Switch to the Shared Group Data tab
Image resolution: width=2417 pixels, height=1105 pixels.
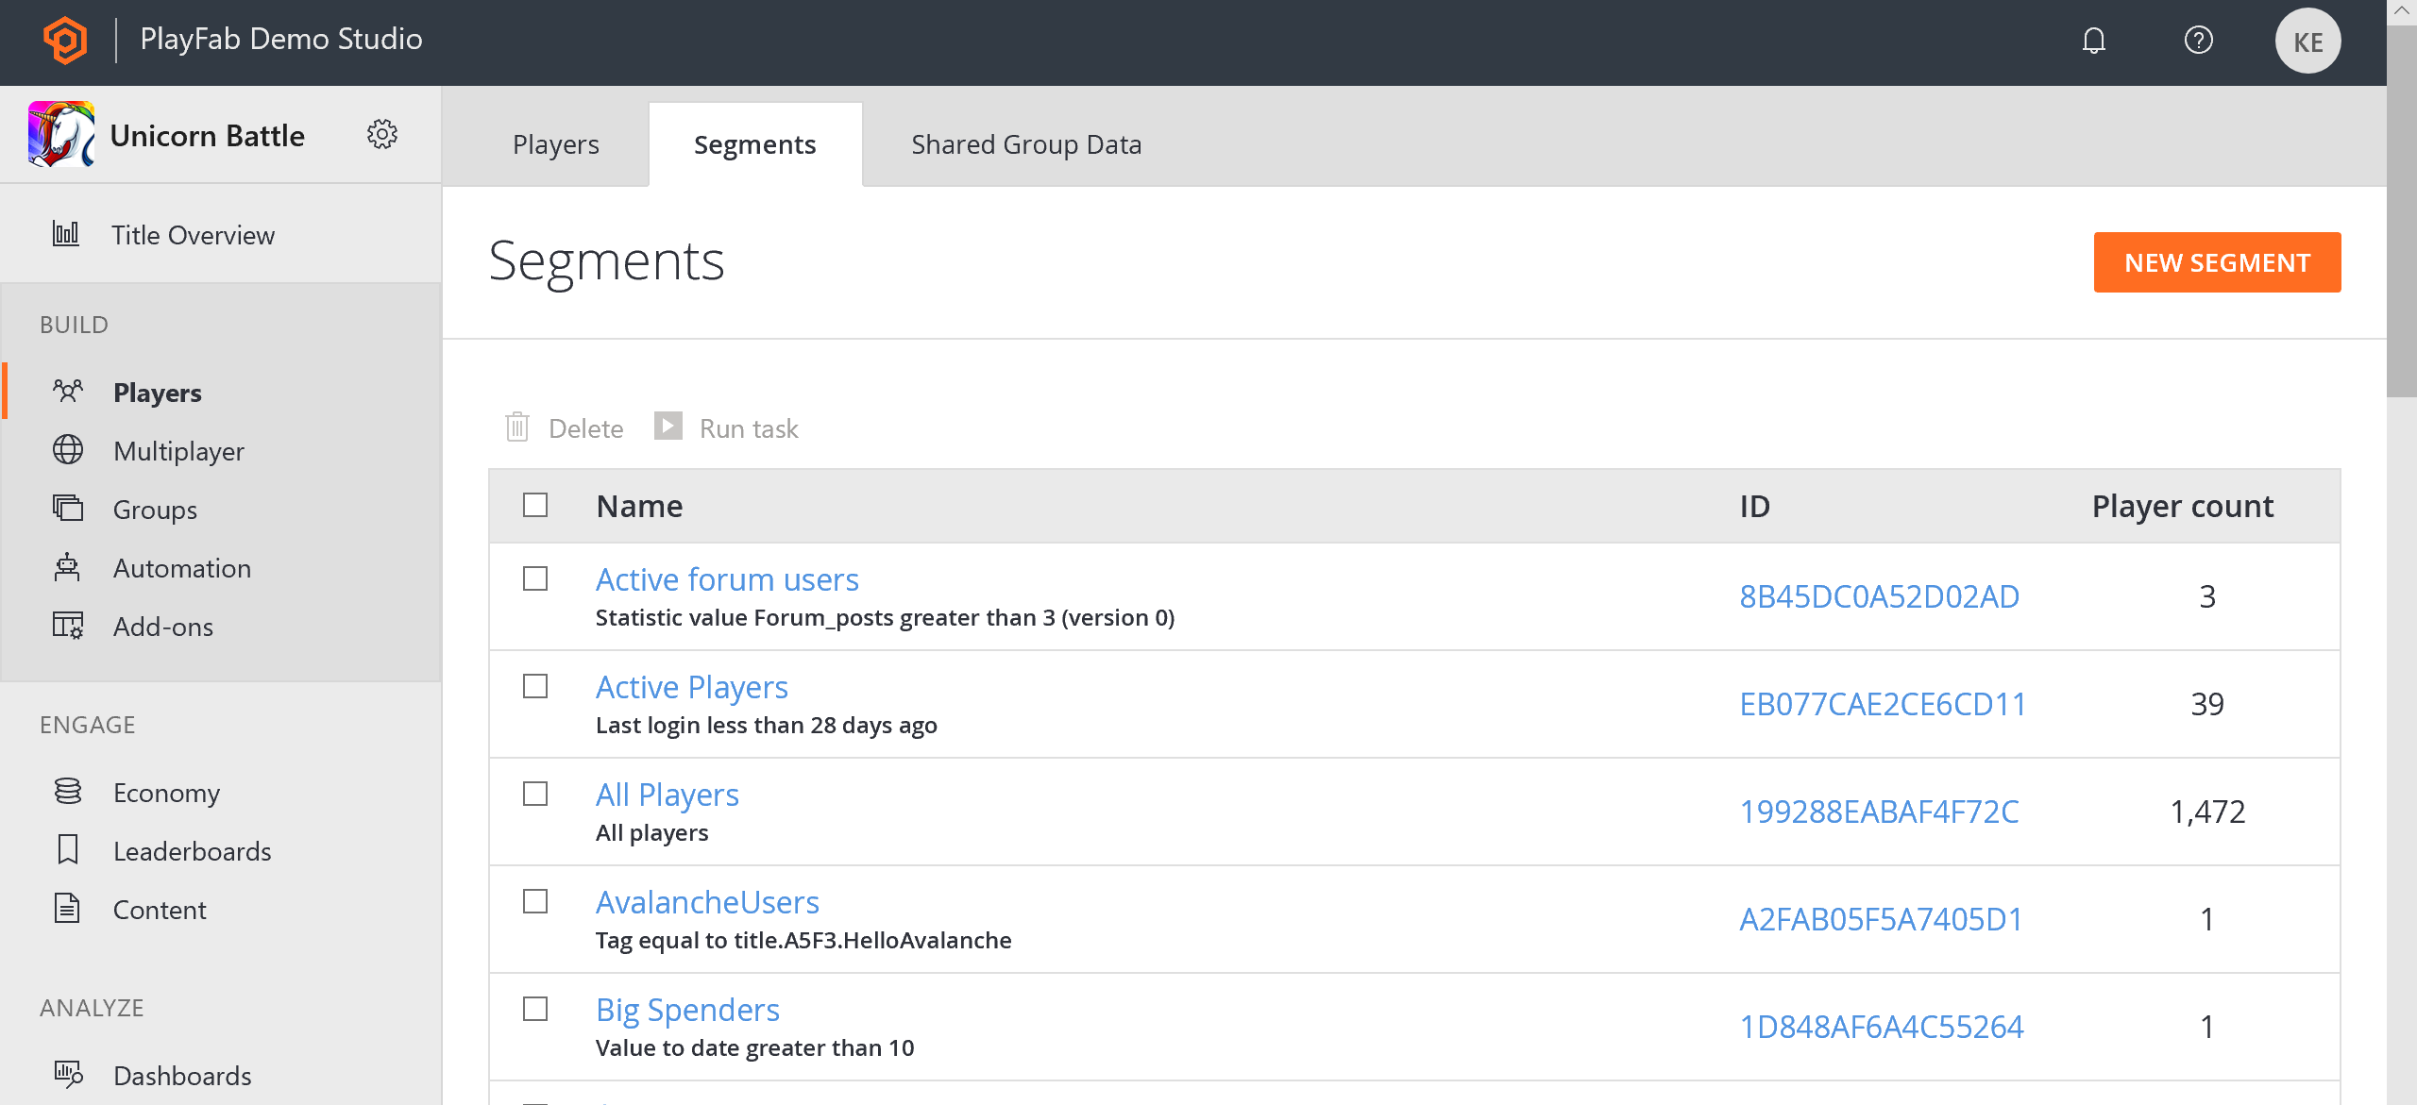1026,143
